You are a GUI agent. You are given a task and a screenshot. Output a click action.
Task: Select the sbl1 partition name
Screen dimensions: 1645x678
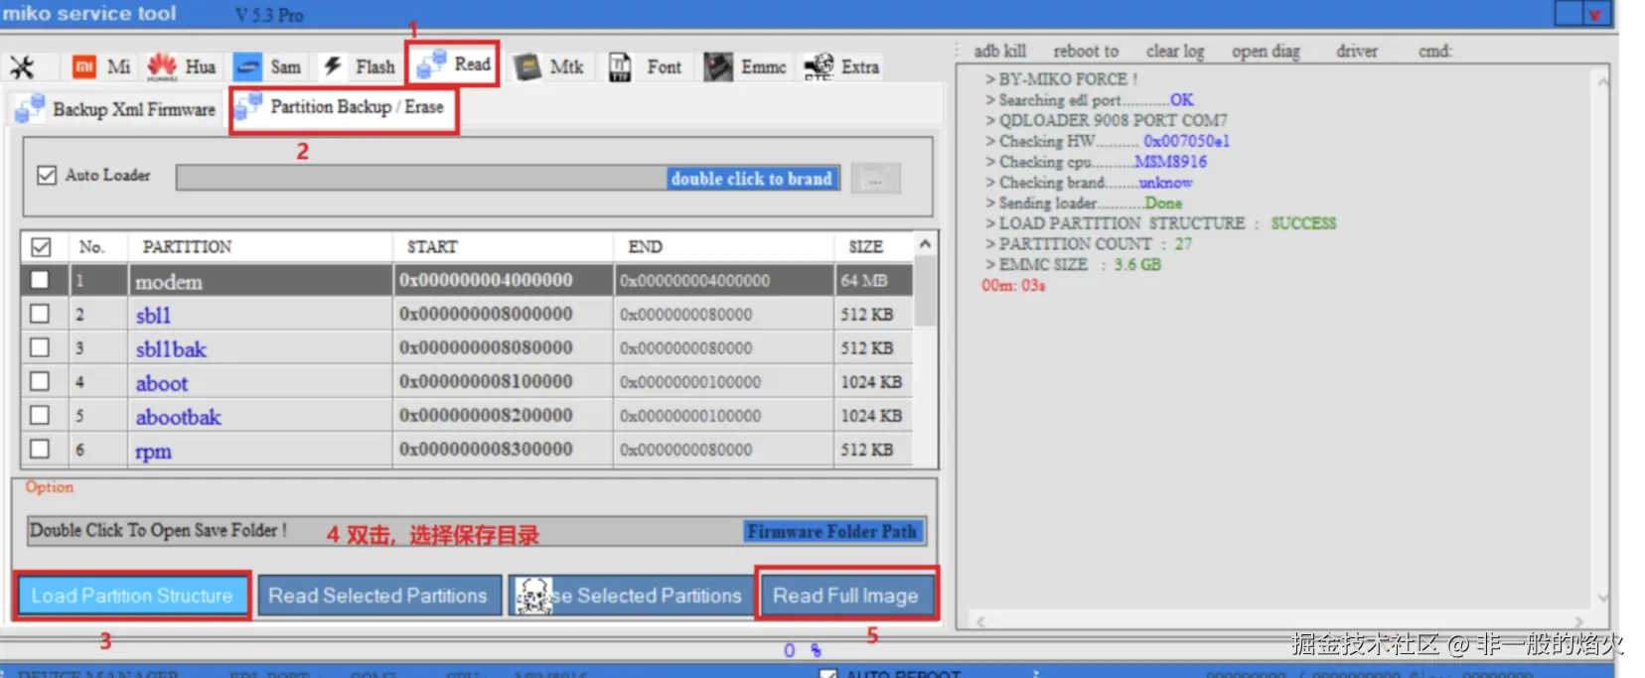[x=153, y=316]
